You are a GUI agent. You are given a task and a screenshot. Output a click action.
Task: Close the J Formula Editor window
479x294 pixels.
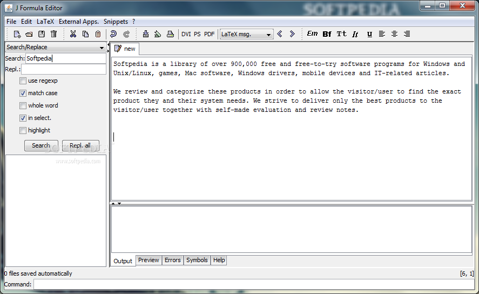tap(462, 6)
